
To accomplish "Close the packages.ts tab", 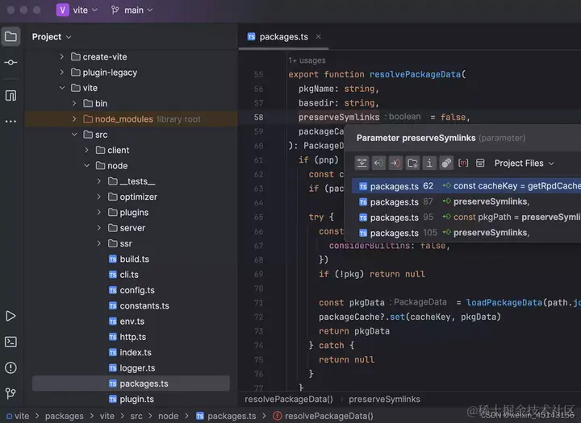I will pos(318,36).
